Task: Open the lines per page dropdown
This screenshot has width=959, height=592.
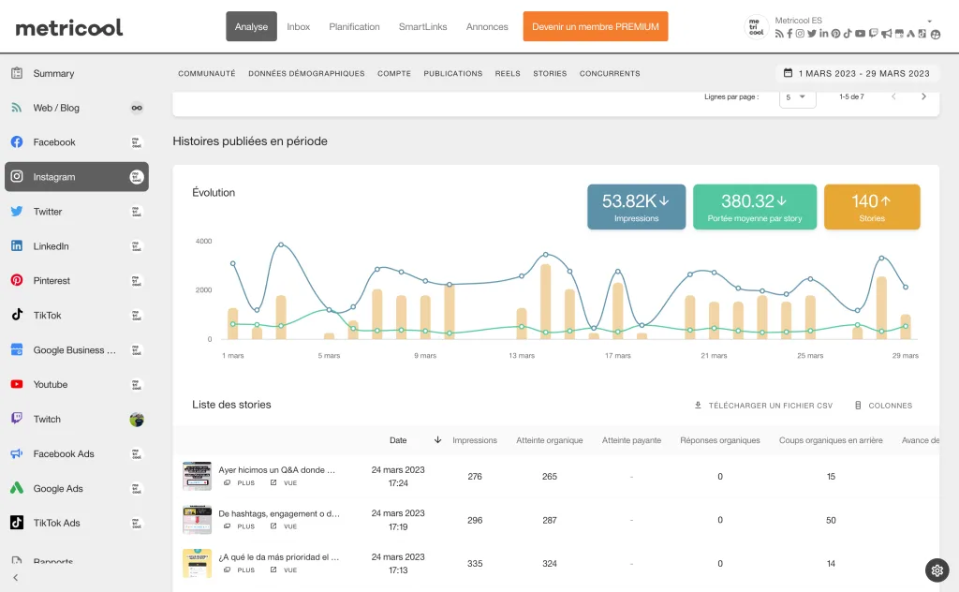Action: point(797,96)
